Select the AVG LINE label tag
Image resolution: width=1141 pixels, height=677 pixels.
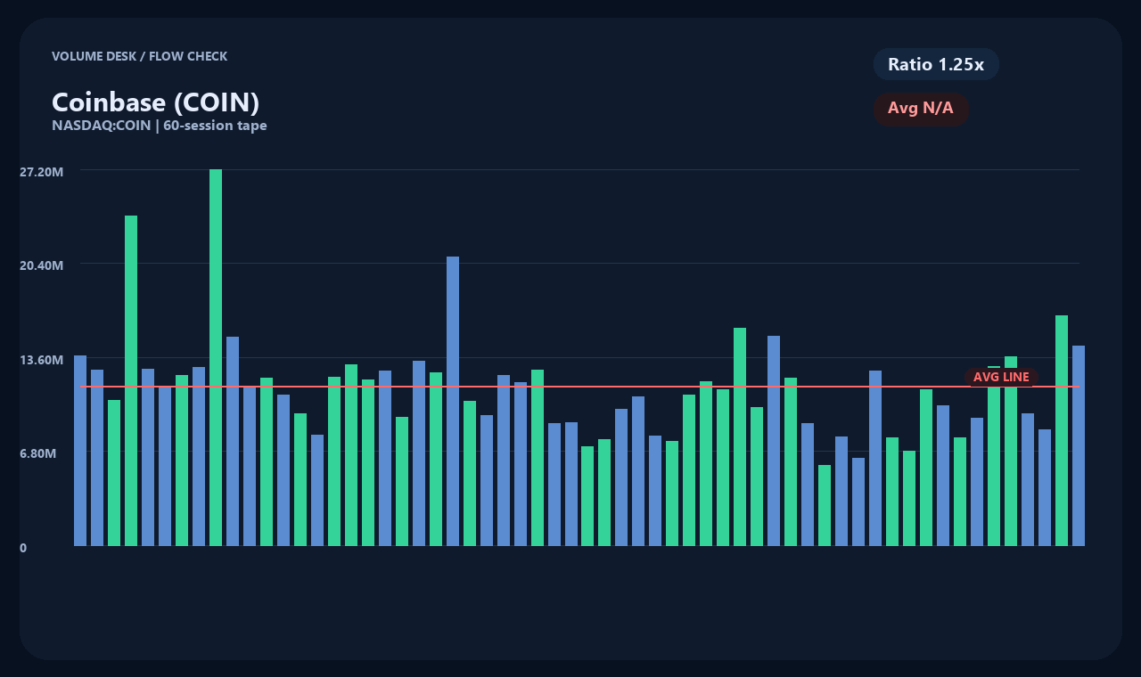point(1001,378)
